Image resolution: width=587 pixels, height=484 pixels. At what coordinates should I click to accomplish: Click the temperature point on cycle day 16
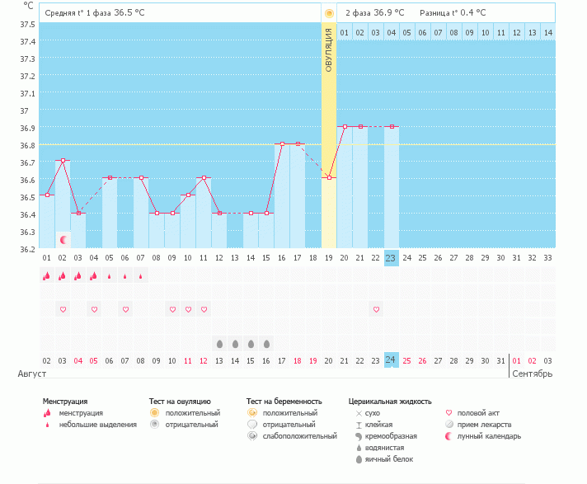click(282, 144)
